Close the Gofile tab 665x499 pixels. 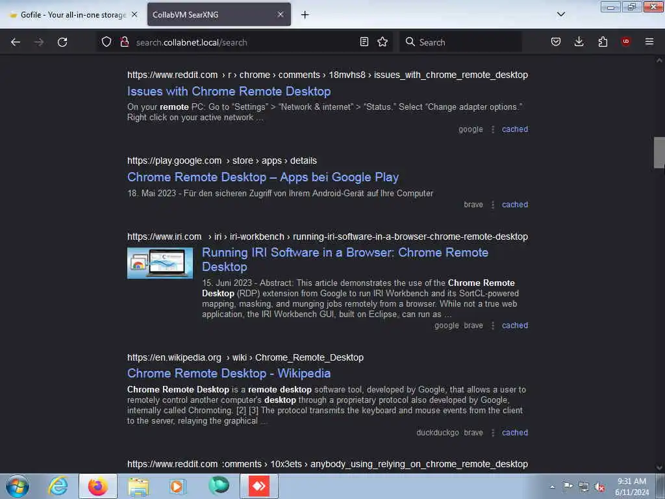[134, 14]
